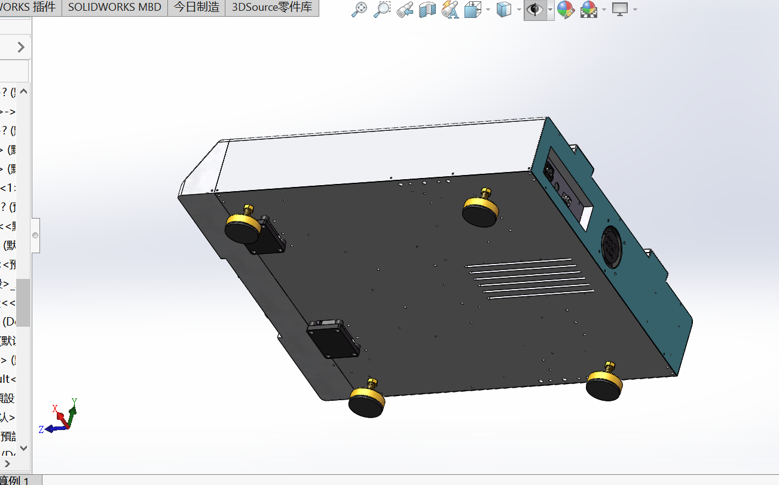Open the Dynamic Annotation Views icon

(450, 10)
